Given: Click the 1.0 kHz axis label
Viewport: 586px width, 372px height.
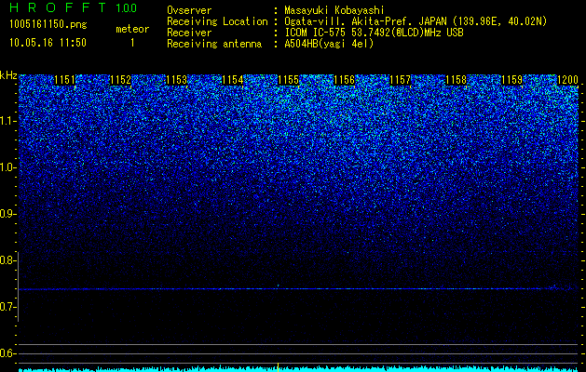Looking at the screenshot, I should [7, 167].
